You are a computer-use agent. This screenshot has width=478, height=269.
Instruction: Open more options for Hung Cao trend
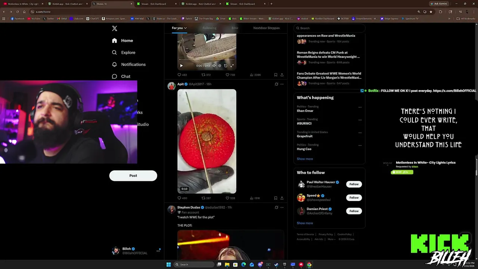coord(360,145)
